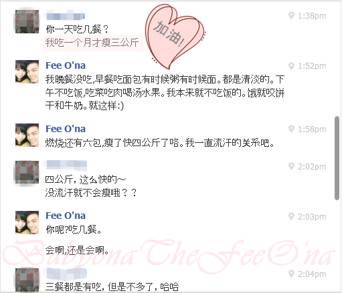The width and height of the screenshot is (342, 293).
Task: Click location pin icon beside 2:03pm
Action: click(x=291, y=216)
